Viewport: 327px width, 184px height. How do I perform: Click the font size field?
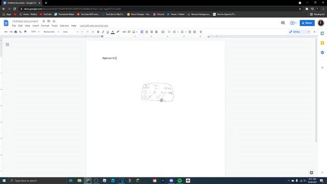click(87, 32)
